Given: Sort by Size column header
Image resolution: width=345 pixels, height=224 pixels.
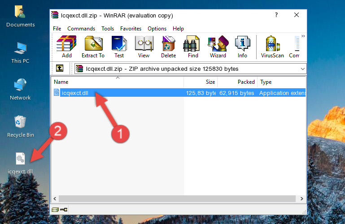Looking at the screenshot, I should (201, 82).
